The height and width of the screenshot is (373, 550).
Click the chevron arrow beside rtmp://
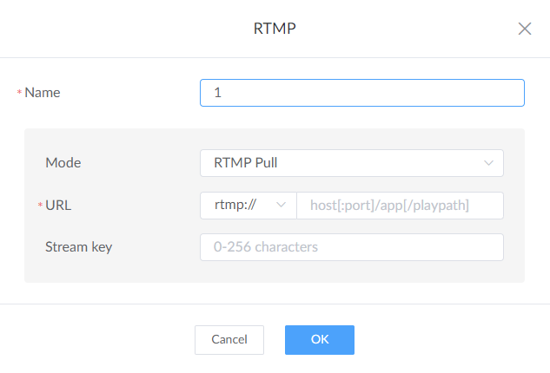point(281,205)
